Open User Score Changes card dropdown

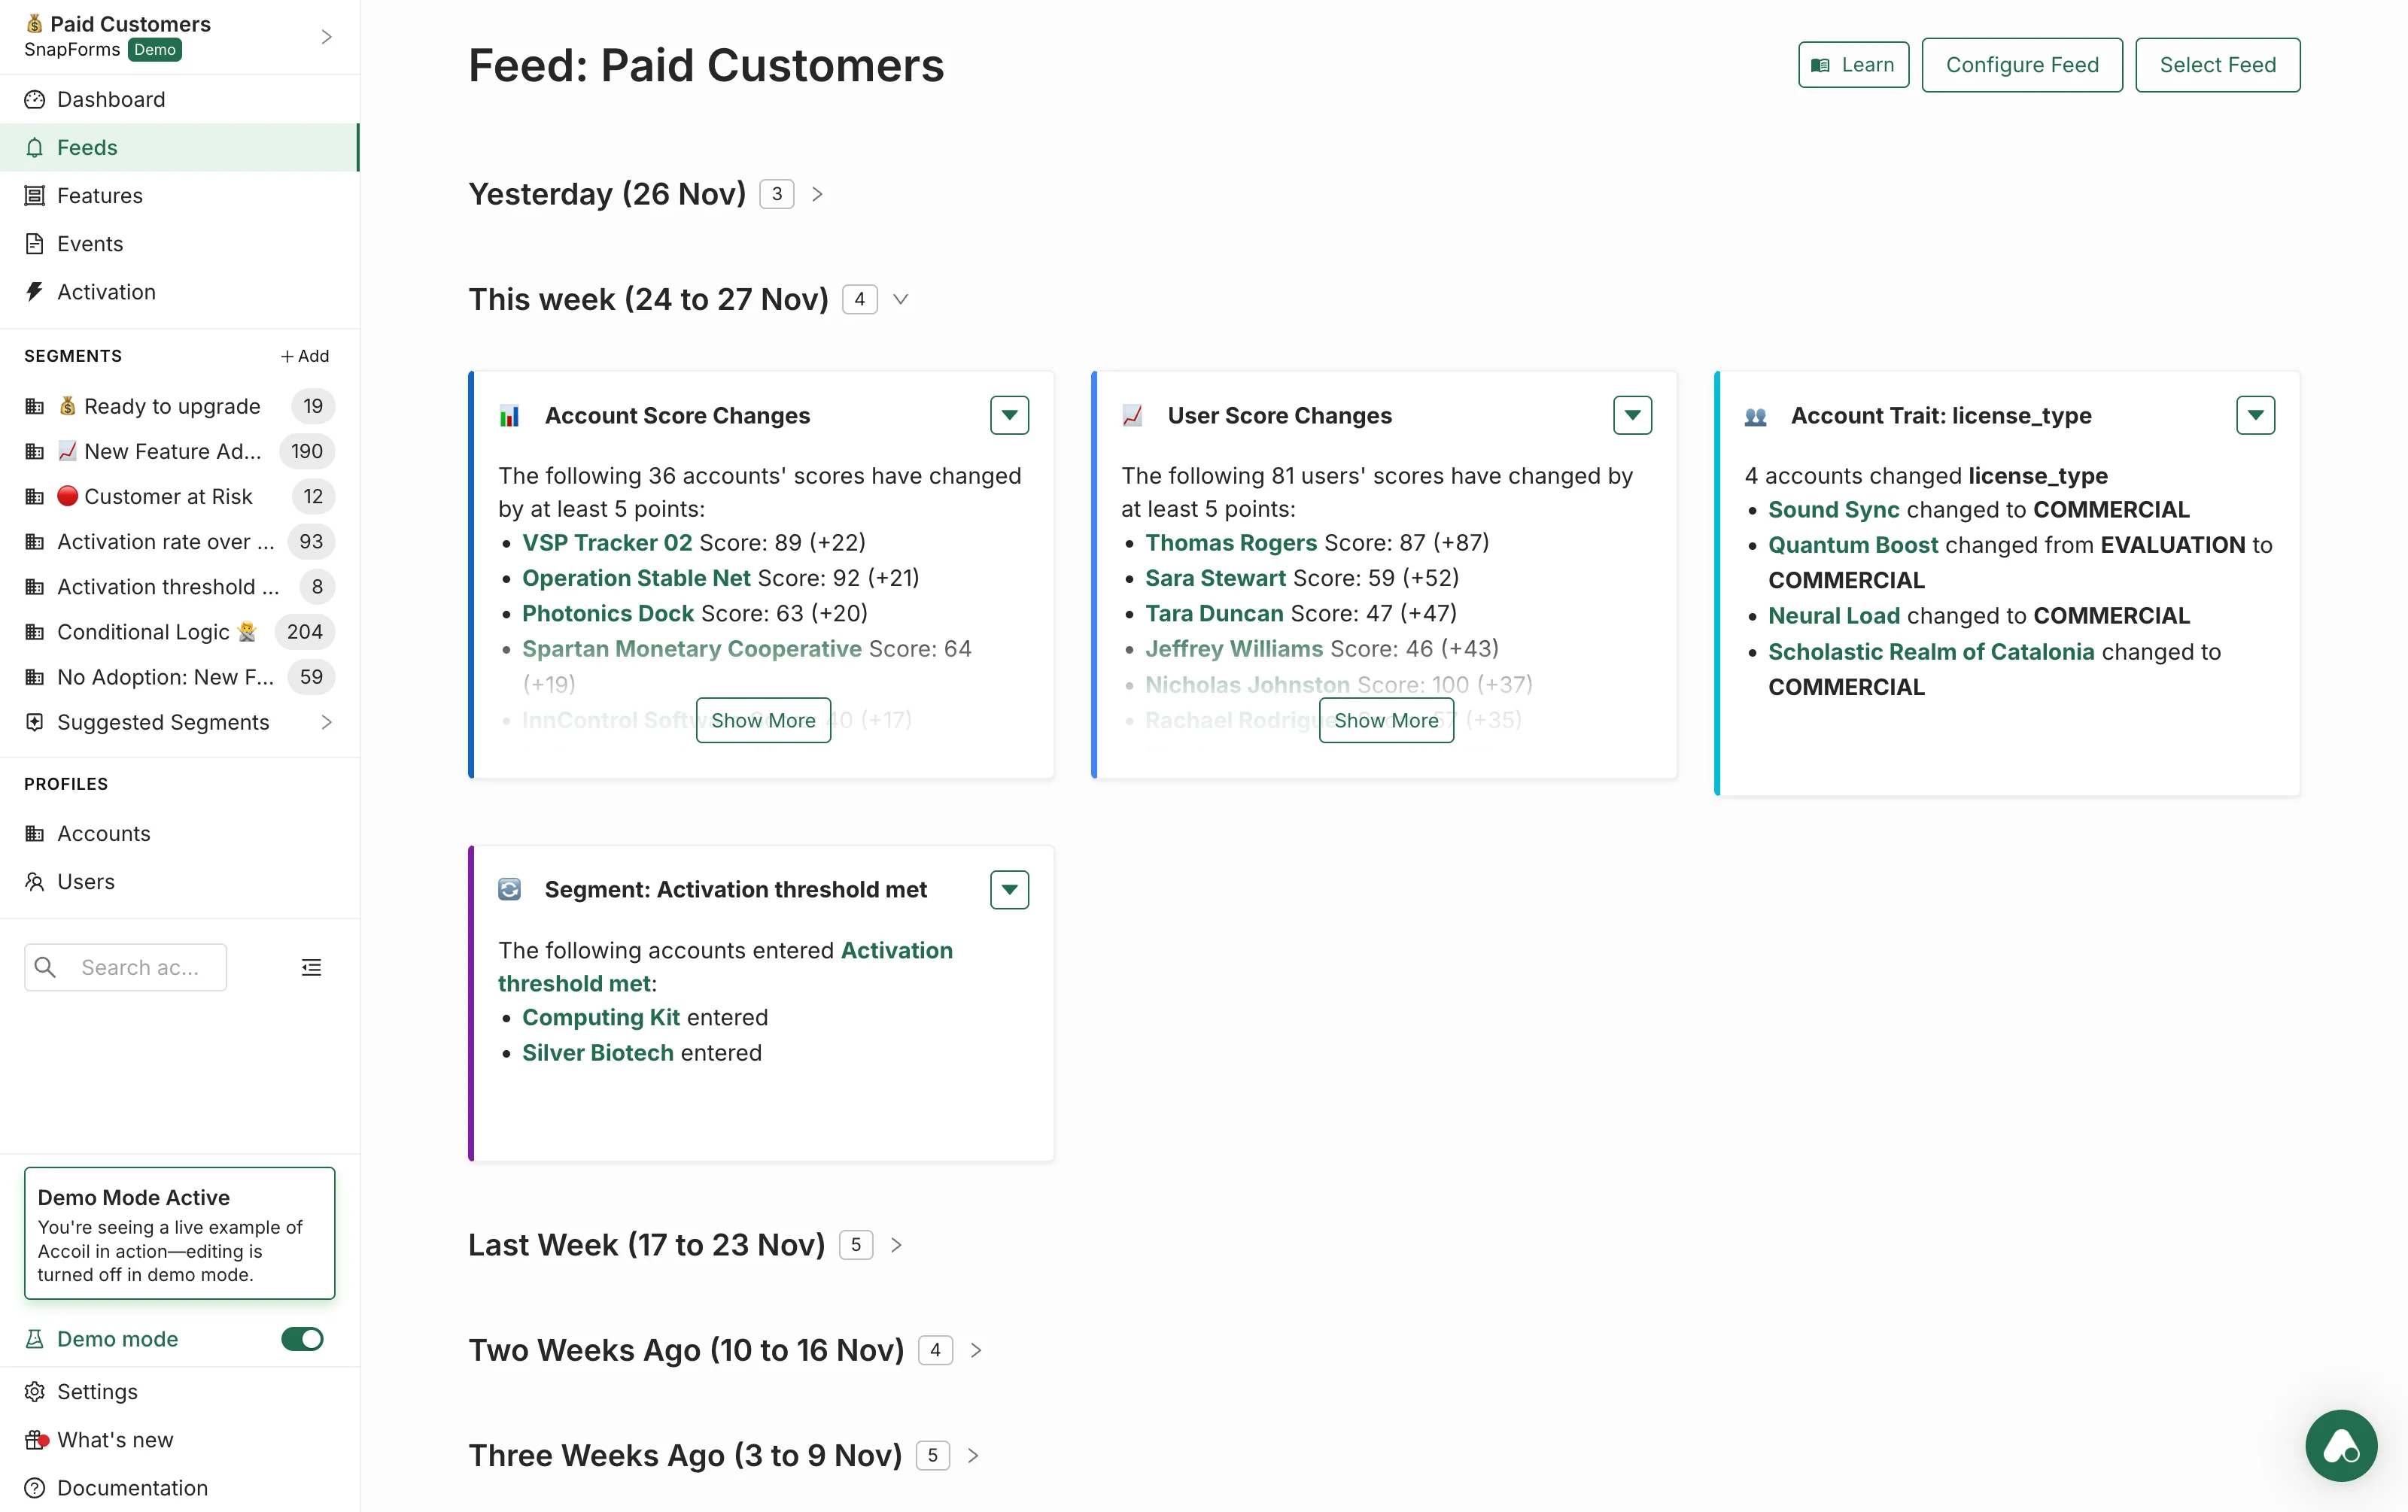point(1631,414)
